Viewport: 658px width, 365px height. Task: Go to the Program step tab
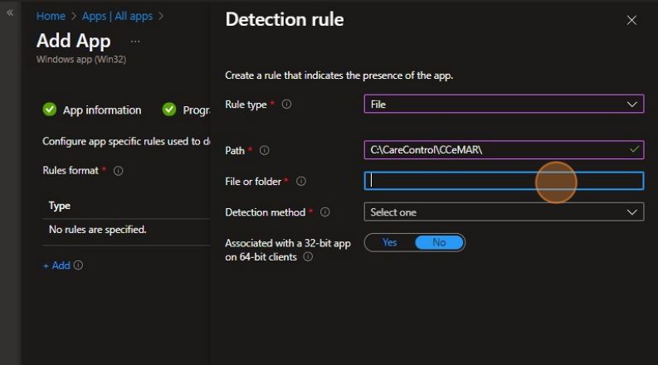click(187, 109)
